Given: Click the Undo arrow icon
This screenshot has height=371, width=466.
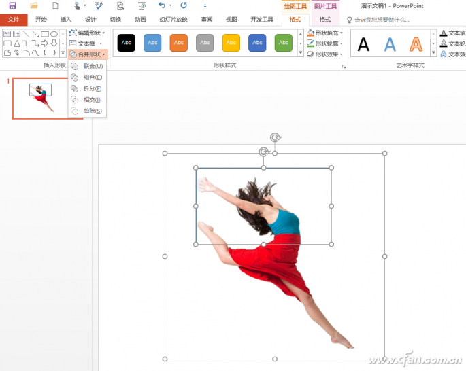Looking at the screenshot, I should click(162, 5).
